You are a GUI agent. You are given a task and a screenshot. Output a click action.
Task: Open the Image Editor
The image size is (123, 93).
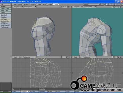(x=6, y=10)
